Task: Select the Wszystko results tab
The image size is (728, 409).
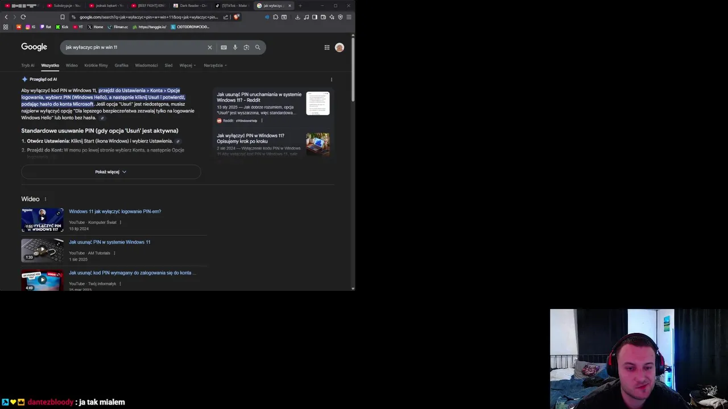Action: coord(50,65)
